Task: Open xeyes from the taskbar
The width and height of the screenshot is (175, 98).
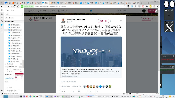Action: (106, 96)
